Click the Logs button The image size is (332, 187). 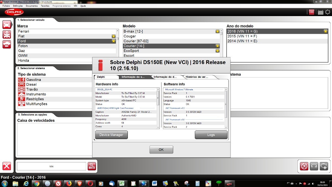[211, 135]
